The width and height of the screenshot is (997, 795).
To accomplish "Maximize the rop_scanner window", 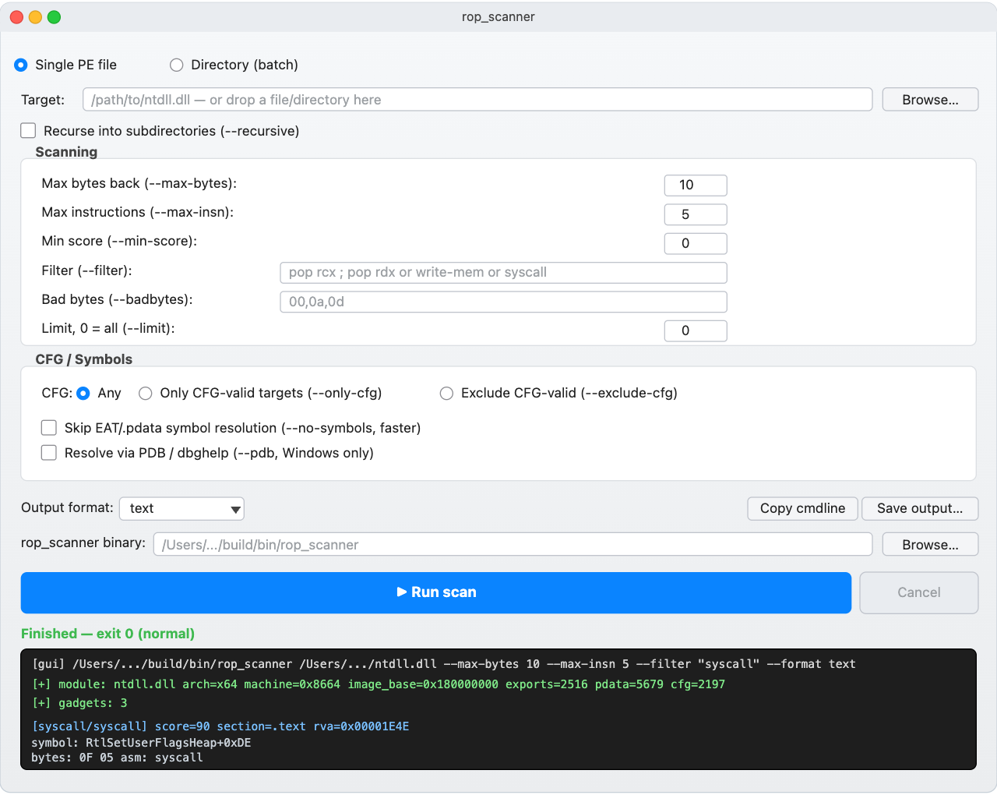I will pos(54,17).
